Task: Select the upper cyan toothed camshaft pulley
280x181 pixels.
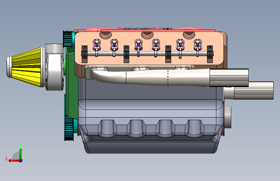Action: tap(68, 39)
